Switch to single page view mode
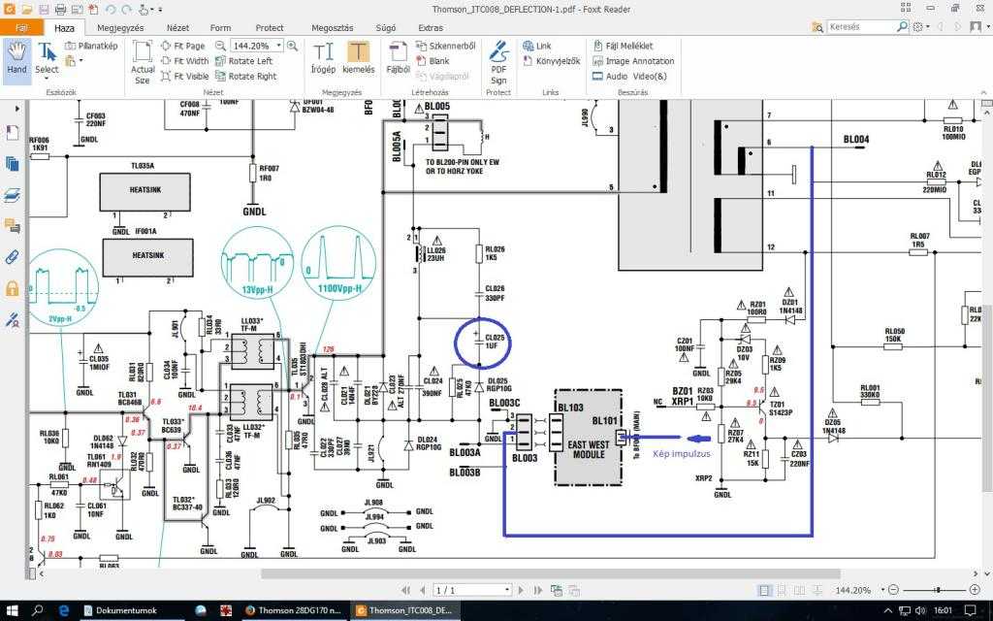The width and height of the screenshot is (993, 621). [x=765, y=590]
